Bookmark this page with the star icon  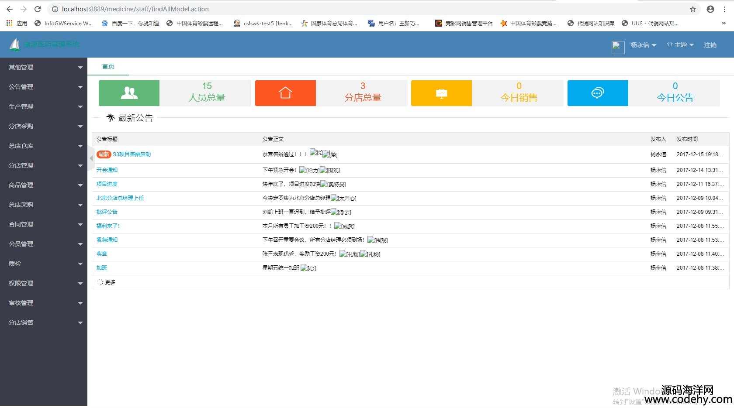(x=692, y=9)
